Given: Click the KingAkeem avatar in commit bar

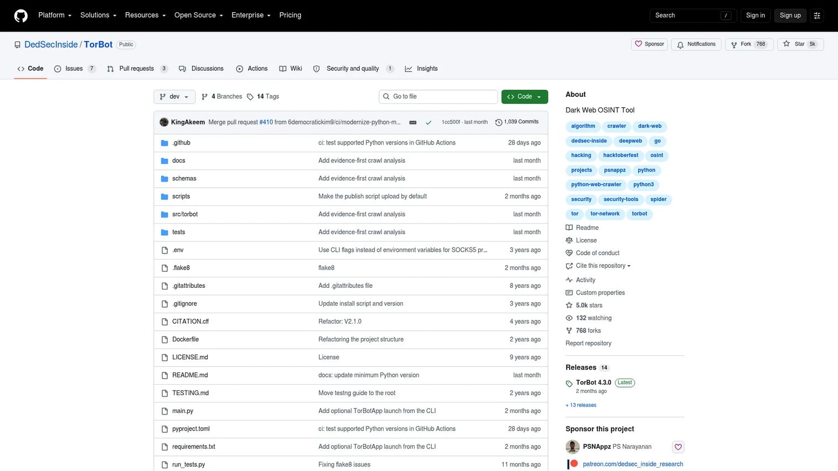Looking at the screenshot, I should [164, 122].
